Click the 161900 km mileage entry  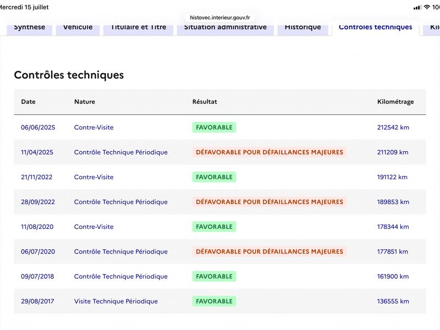(x=393, y=277)
